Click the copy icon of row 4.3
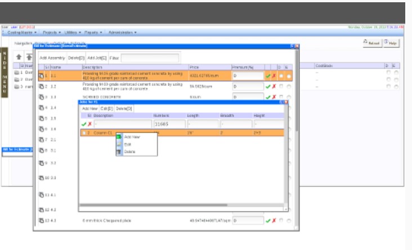 (x=41, y=220)
